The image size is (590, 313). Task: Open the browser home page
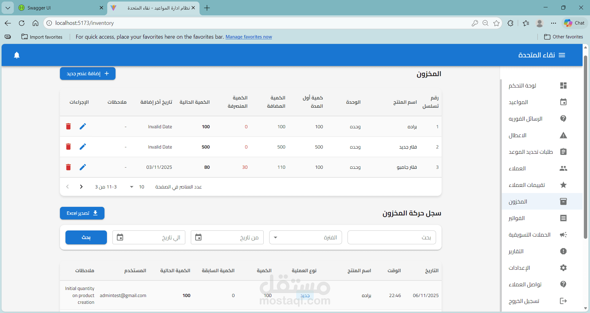tap(35, 23)
